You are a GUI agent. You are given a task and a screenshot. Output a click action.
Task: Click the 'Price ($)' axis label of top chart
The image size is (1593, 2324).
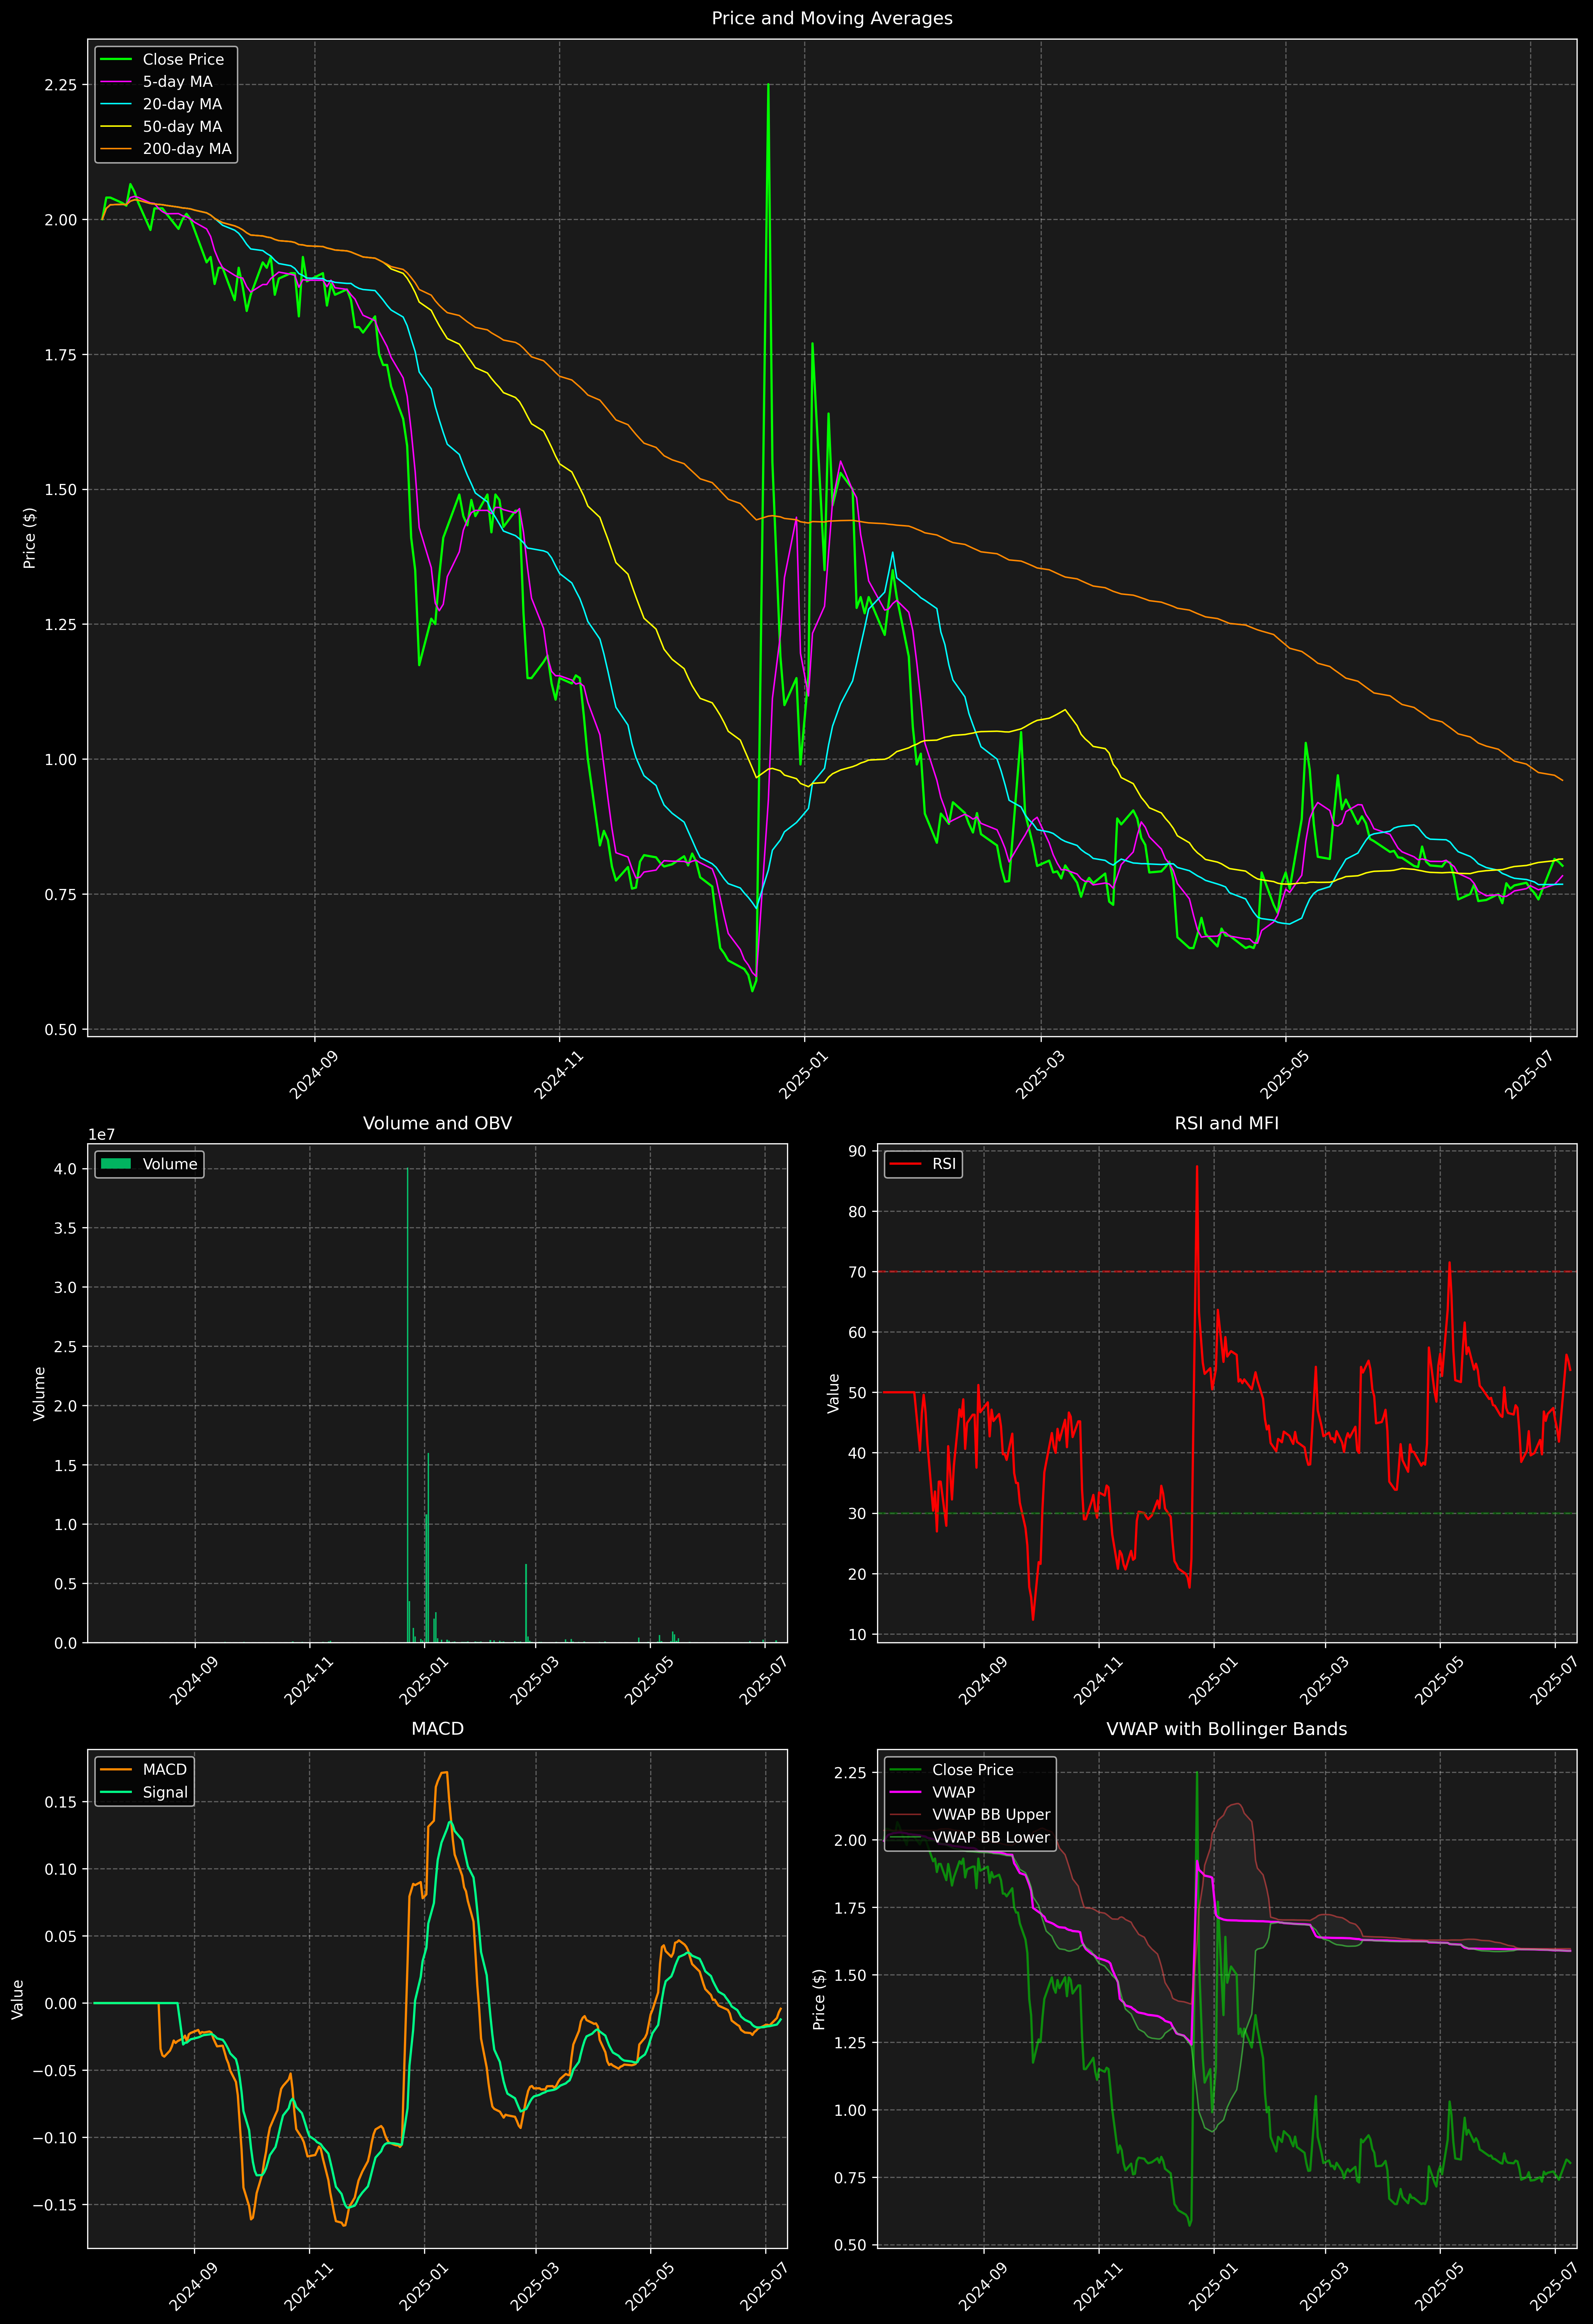point(30,538)
